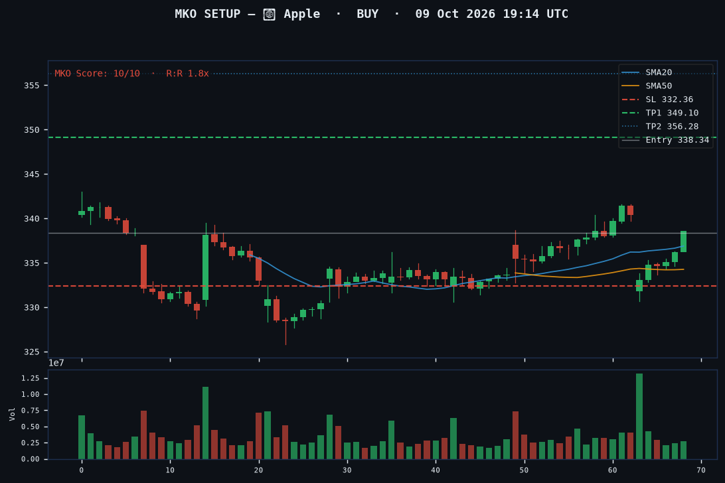This screenshot has height=483, width=725.
Task: Click the 355 price axis label
Action: tap(31, 86)
